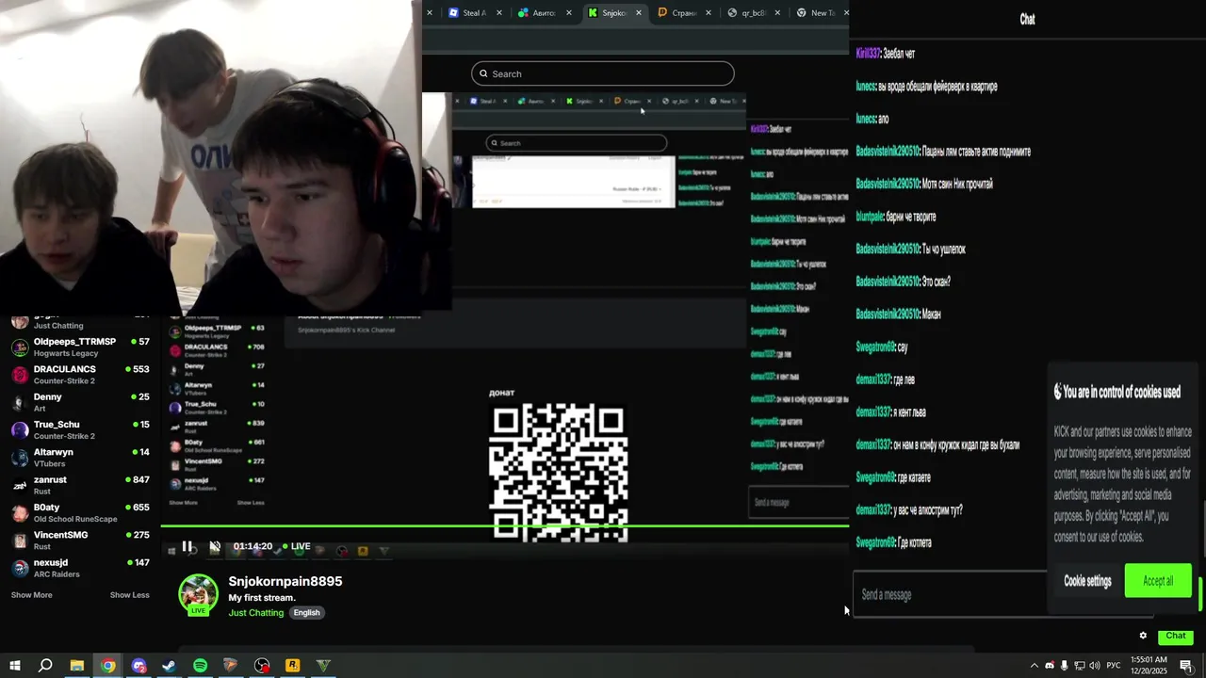Image resolution: width=1206 pixels, height=678 pixels.
Task: Click microphone icon in system tray
Action: click(x=1065, y=666)
